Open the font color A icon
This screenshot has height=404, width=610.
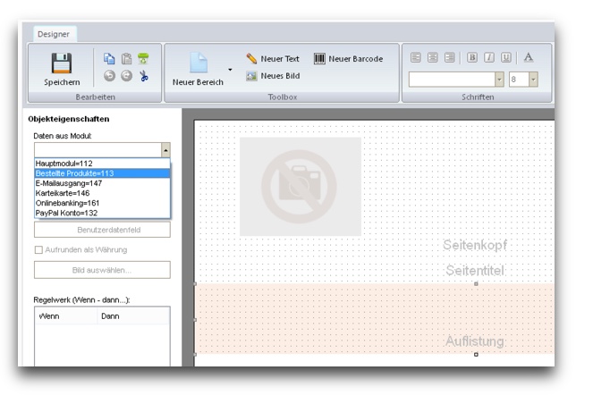(x=529, y=57)
